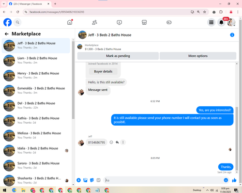Select the "Yes, are you interested?" message bubble
242x193 pixels.
215,110
